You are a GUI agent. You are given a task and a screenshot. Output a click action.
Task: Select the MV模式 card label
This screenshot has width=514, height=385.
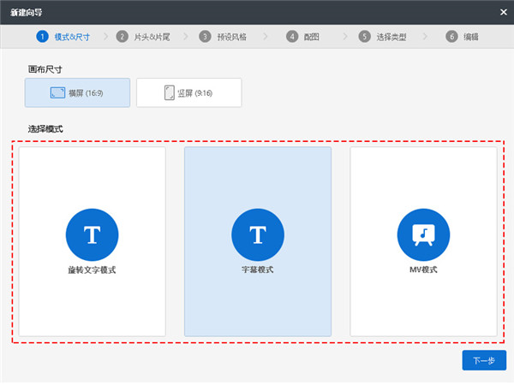(423, 269)
